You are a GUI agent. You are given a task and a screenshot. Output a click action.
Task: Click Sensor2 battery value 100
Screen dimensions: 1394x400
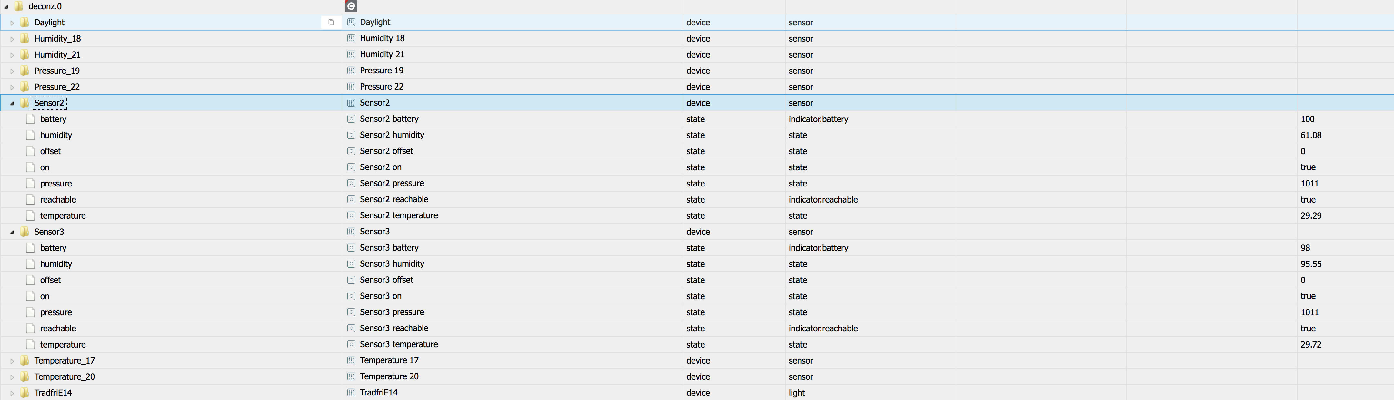1308,119
